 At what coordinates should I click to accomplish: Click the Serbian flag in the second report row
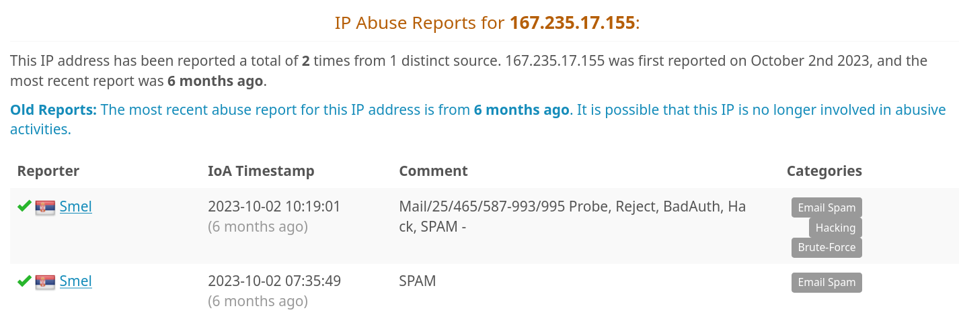point(45,282)
